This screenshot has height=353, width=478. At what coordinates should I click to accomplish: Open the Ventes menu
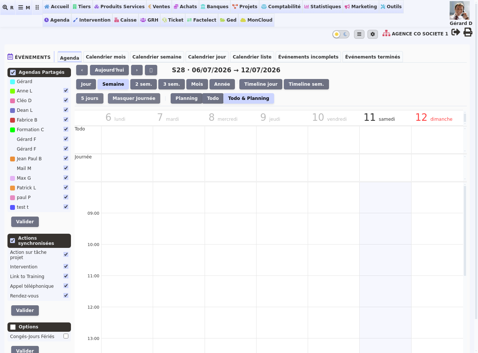tap(159, 7)
